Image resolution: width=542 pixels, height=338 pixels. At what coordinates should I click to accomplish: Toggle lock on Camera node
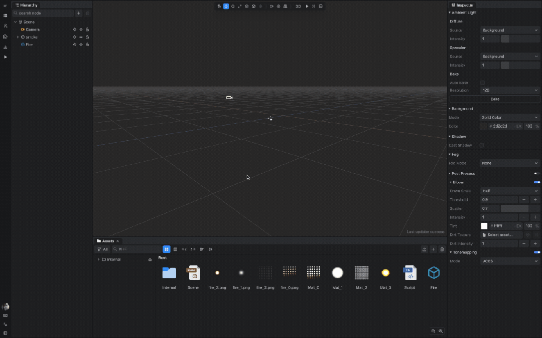point(87,30)
